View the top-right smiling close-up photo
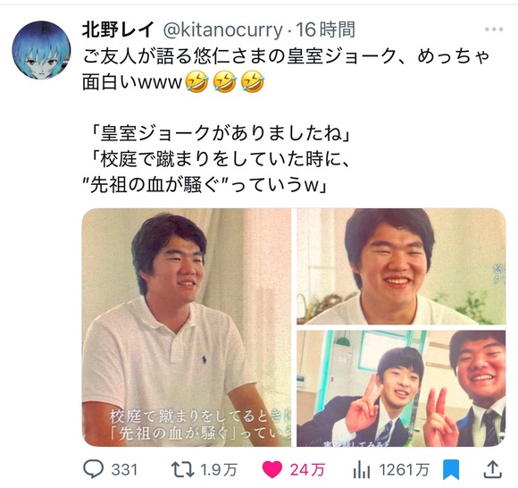518x488 pixels. pyautogui.click(x=401, y=266)
